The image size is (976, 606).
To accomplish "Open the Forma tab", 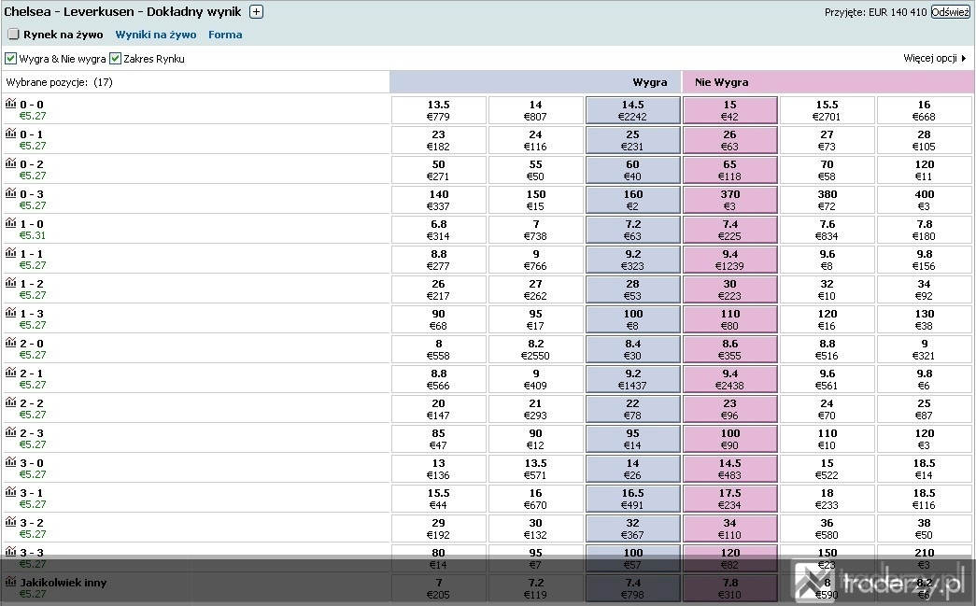I will tap(225, 35).
